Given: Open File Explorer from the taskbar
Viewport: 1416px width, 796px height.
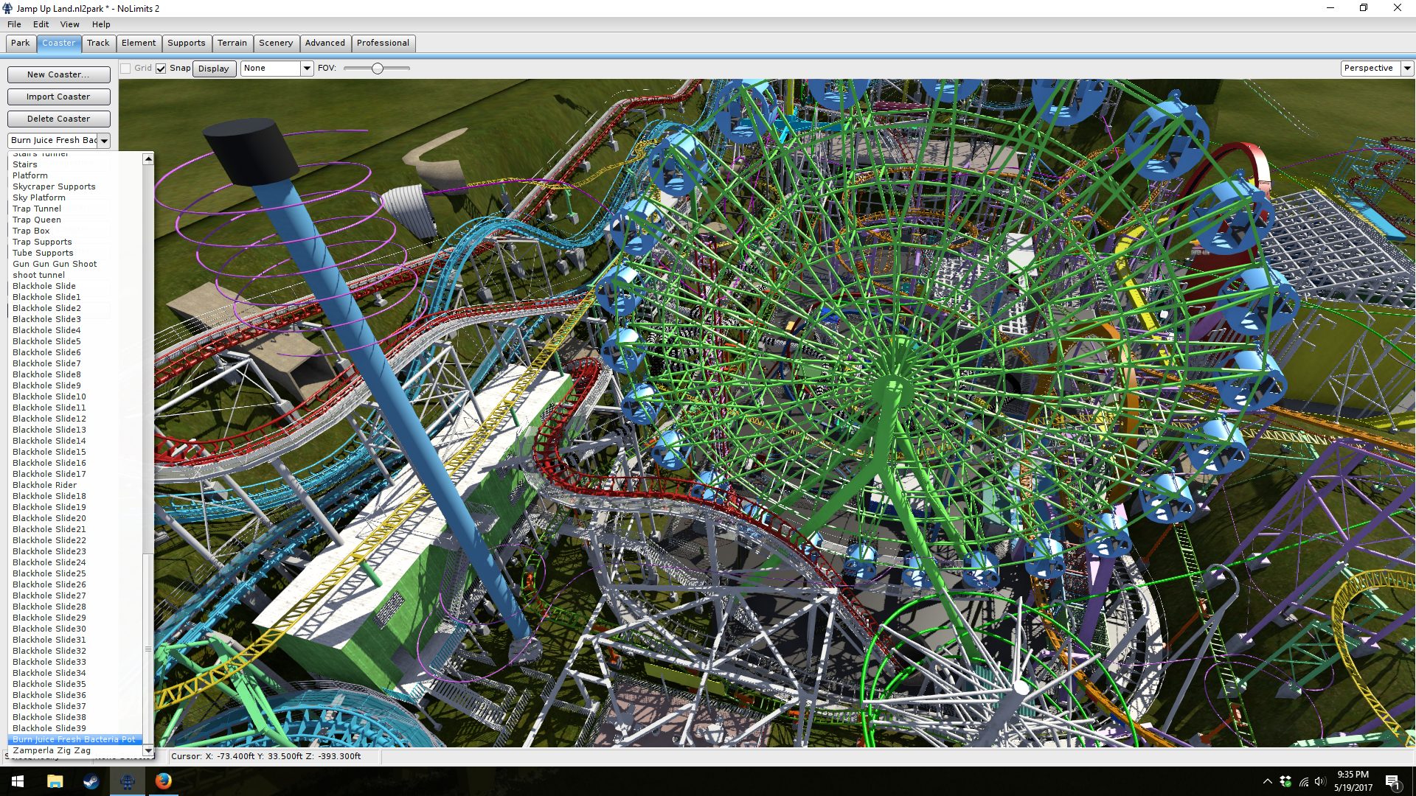Looking at the screenshot, I should tap(55, 781).
